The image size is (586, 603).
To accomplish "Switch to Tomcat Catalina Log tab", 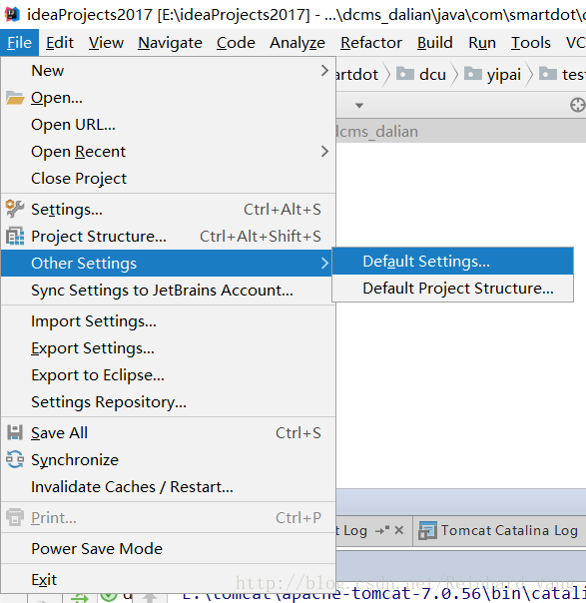I will (x=498, y=531).
